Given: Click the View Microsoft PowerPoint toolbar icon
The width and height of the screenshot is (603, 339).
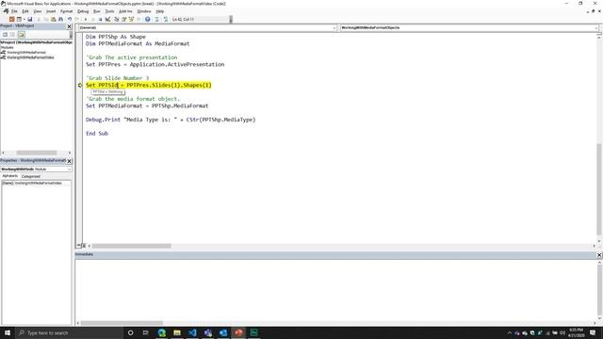Looking at the screenshot, I should (12, 19).
